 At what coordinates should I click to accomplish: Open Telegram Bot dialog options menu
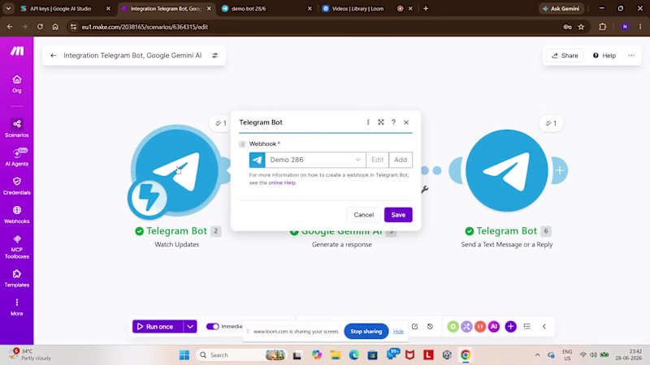(x=368, y=122)
